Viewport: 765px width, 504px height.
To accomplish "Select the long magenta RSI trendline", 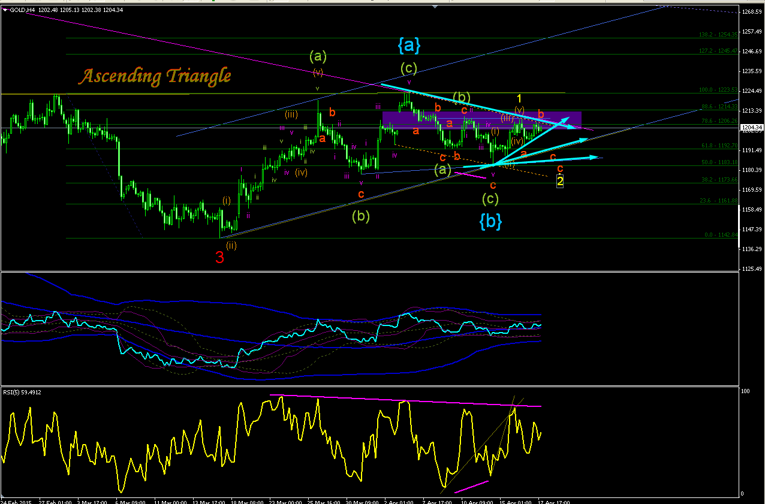I will [x=405, y=400].
